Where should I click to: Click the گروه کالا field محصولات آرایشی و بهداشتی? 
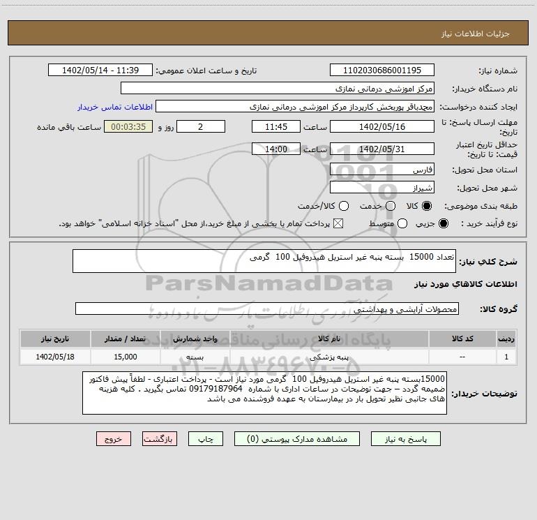[267, 309]
